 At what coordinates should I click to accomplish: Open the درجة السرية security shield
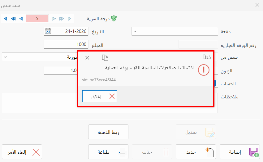point(114,18)
